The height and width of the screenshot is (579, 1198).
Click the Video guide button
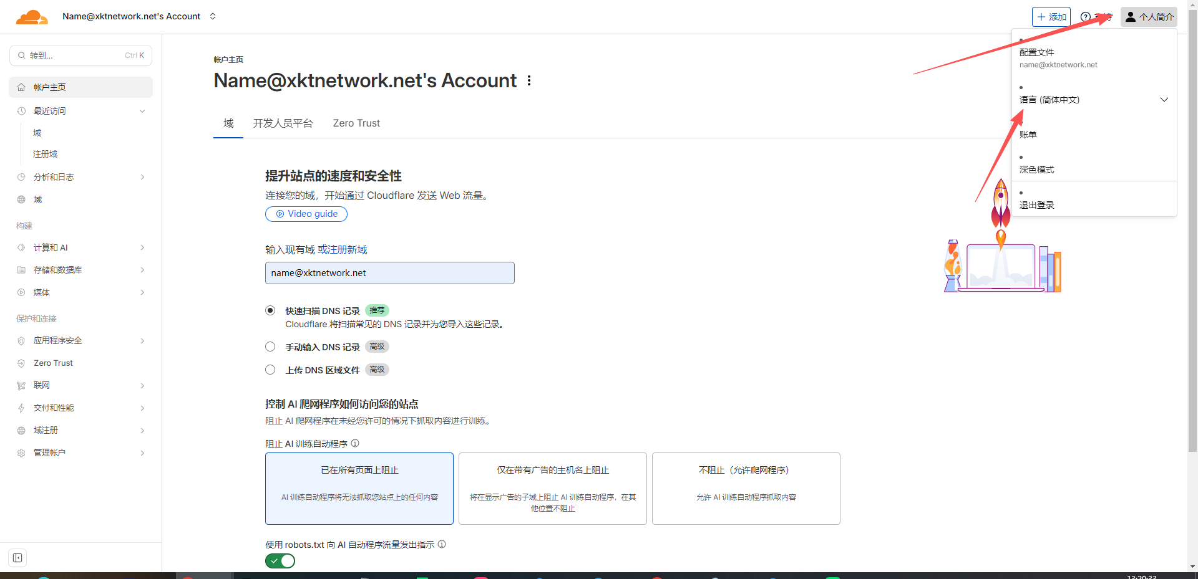tap(306, 214)
